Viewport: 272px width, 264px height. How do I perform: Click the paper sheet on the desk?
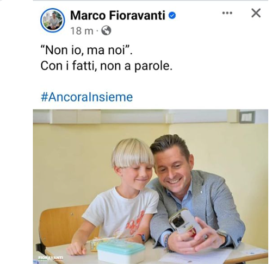click(x=196, y=255)
